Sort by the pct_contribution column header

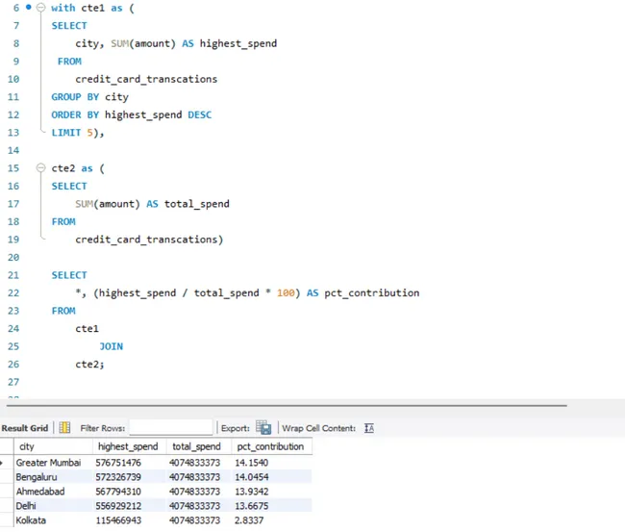click(270, 446)
